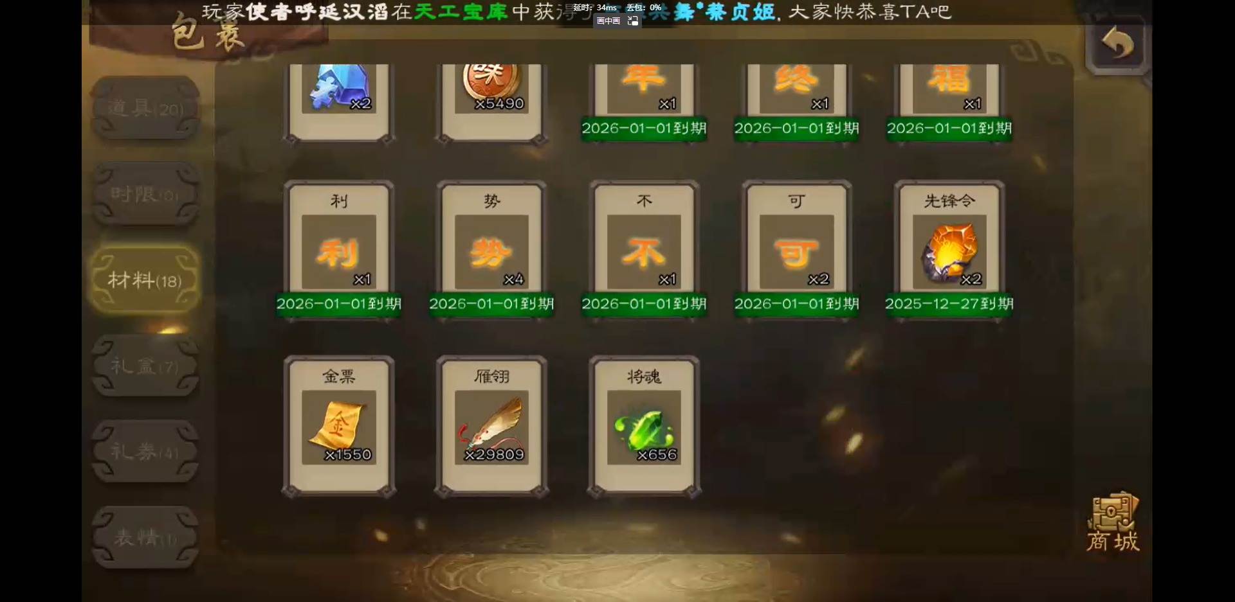Click the 金票 name label
The width and height of the screenshot is (1235, 602).
pyautogui.click(x=339, y=376)
